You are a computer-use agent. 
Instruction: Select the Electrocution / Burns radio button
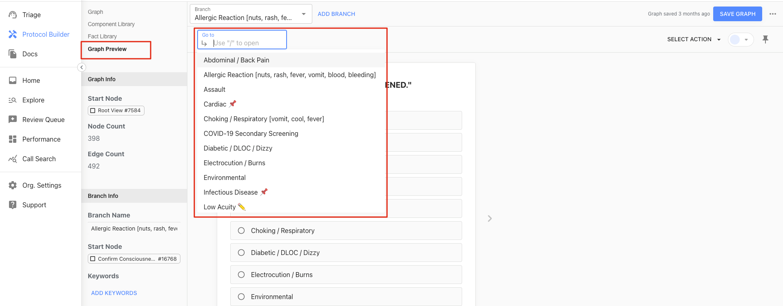(241, 275)
